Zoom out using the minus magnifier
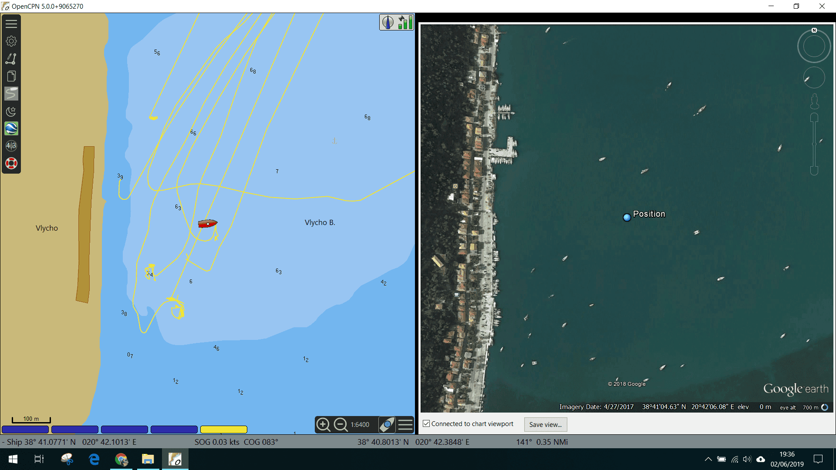The width and height of the screenshot is (836, 470). 340,424
